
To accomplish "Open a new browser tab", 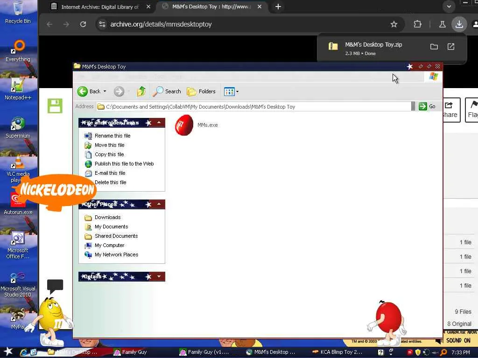I will coord(278,7).
